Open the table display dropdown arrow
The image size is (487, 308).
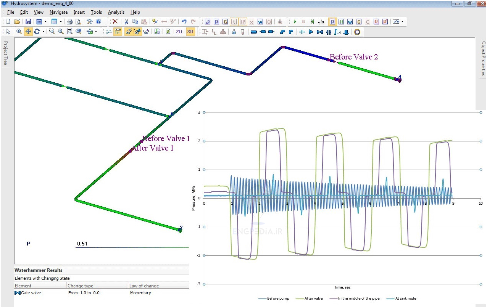click(61, 22)
